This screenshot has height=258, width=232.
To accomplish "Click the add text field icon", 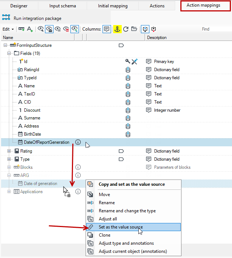I will [x=30, y=29].
